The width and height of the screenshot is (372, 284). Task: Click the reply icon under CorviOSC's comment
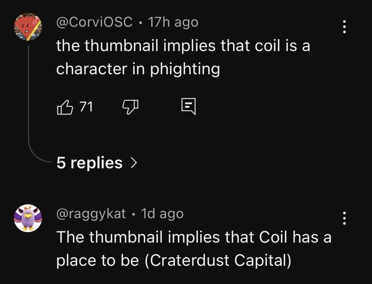189,107
